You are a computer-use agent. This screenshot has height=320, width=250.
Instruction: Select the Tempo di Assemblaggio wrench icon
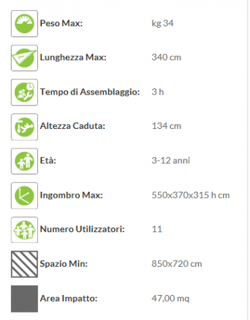(24, 92)
